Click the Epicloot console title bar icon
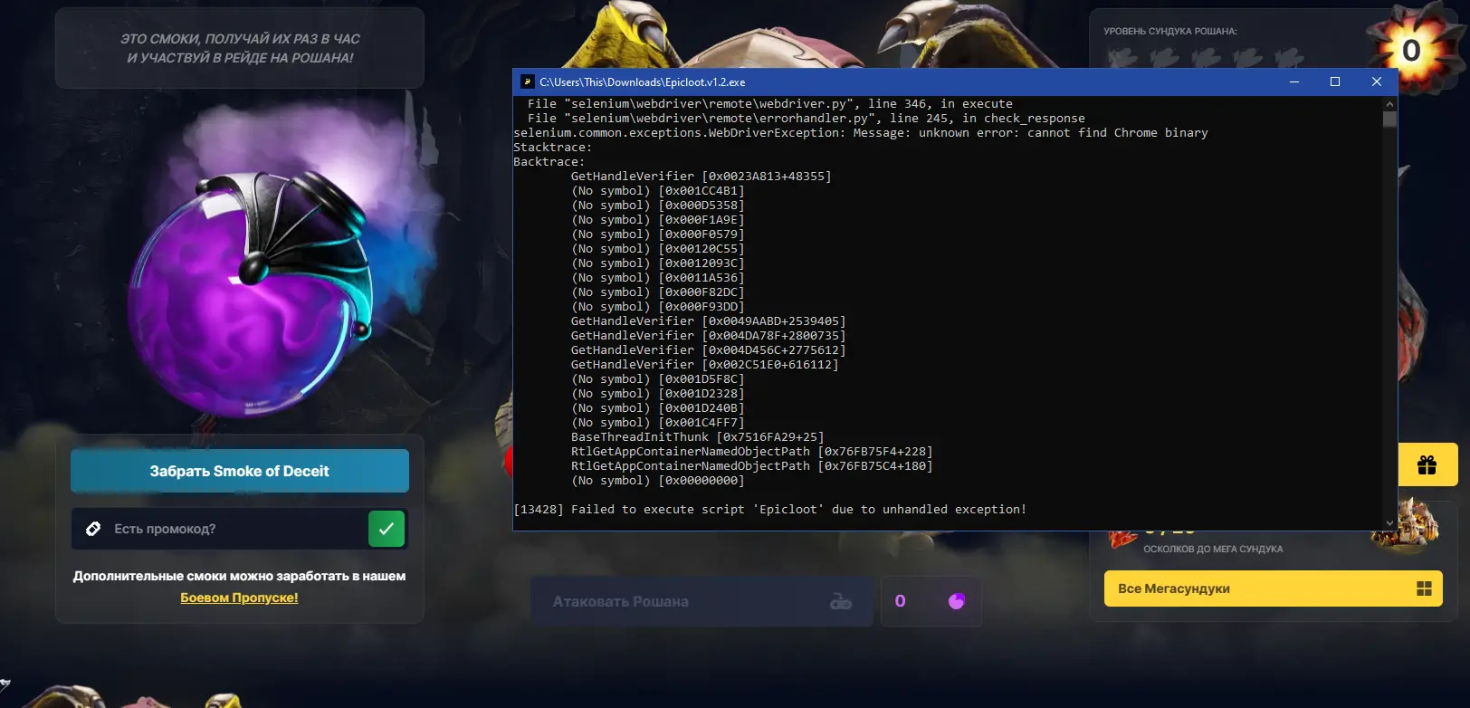Screen dimensions: 1470x708 [527, 81]
